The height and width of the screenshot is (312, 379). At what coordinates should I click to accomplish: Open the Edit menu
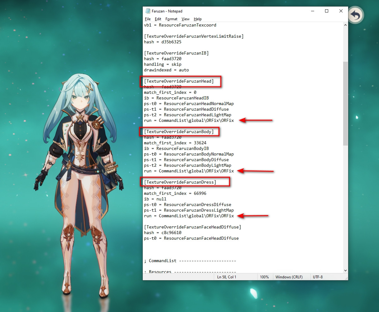click(x=158, y=19)
